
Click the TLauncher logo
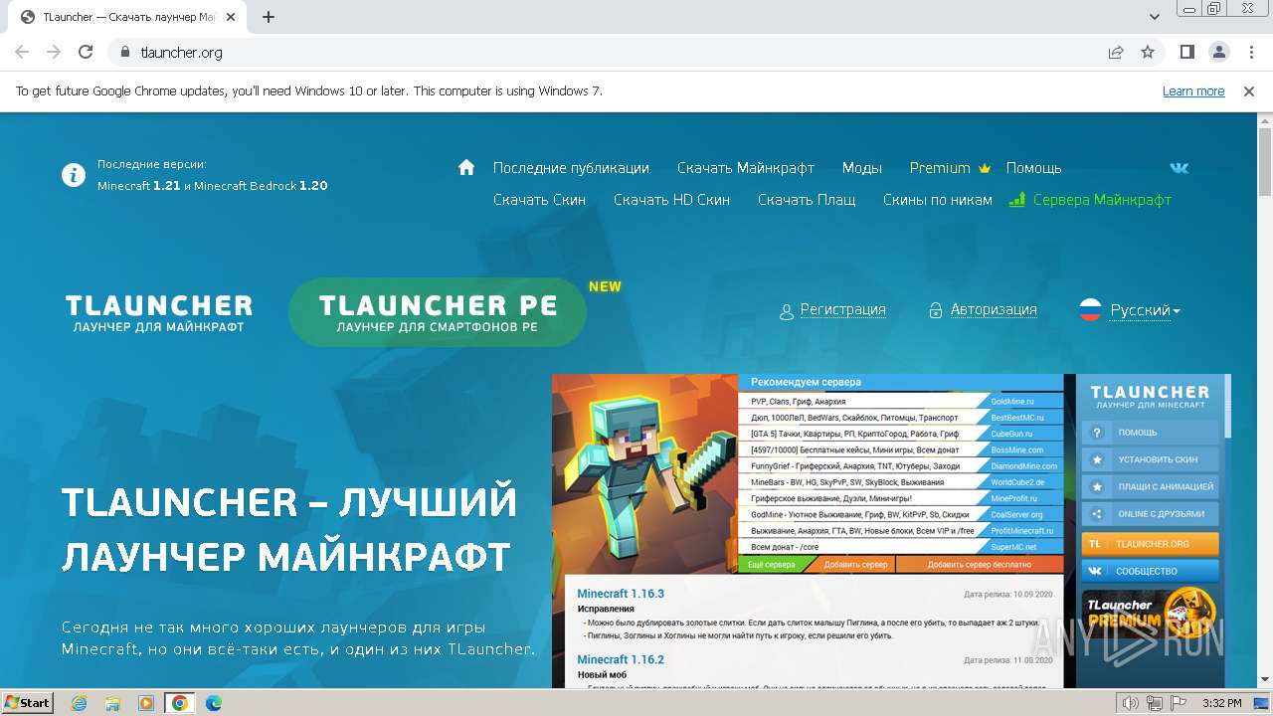pos(159,312)
